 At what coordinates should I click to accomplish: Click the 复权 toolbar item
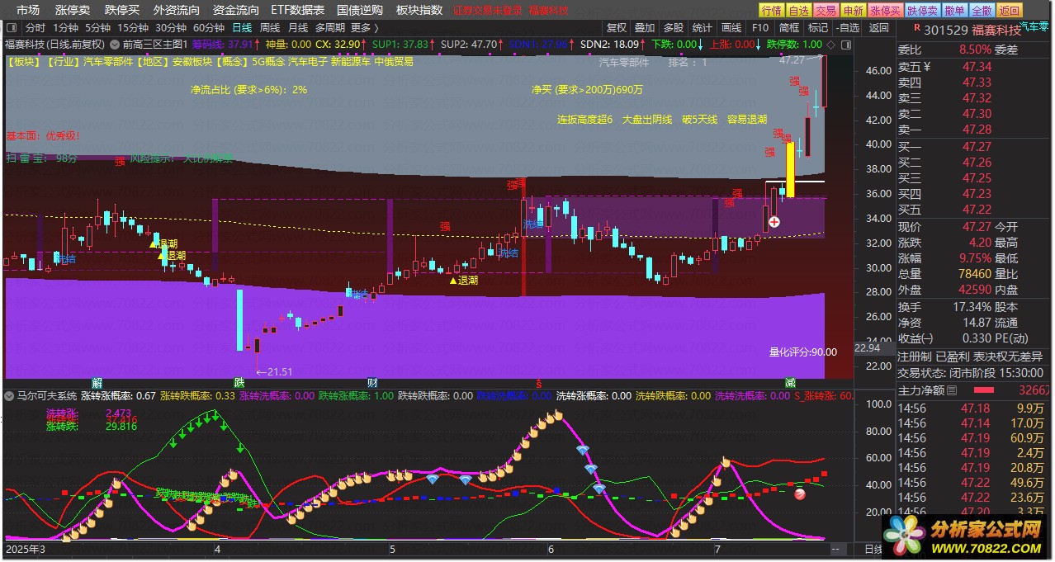(x=617, y=27)
